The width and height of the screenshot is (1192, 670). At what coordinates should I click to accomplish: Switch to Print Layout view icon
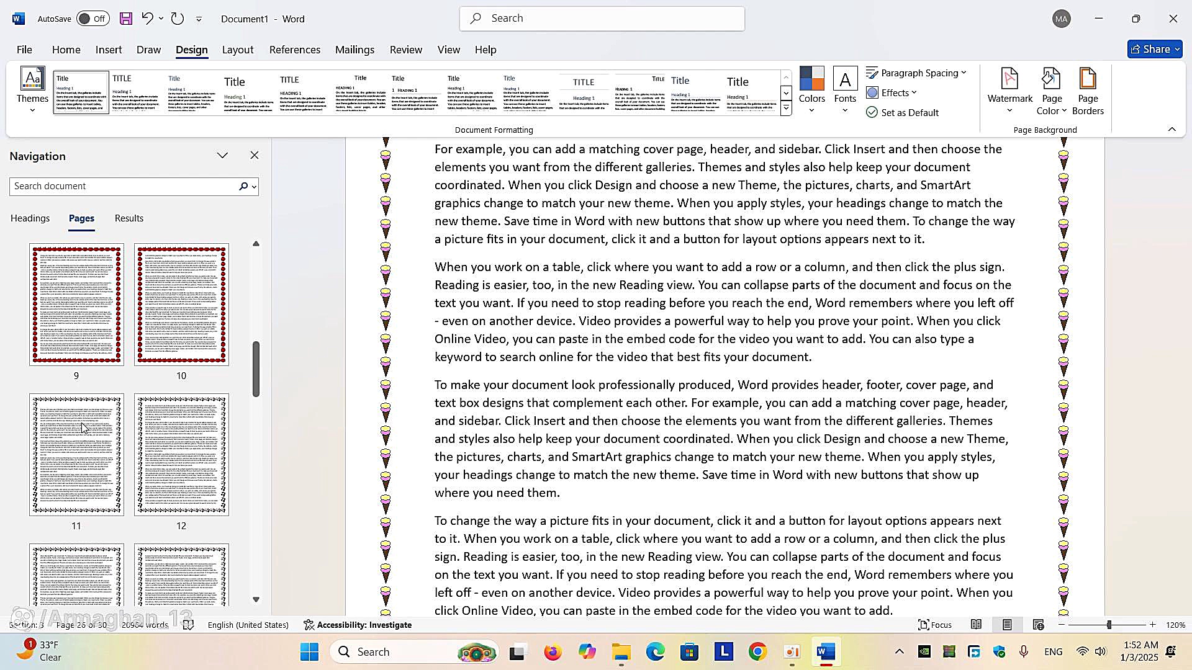tap(1007, 625)
